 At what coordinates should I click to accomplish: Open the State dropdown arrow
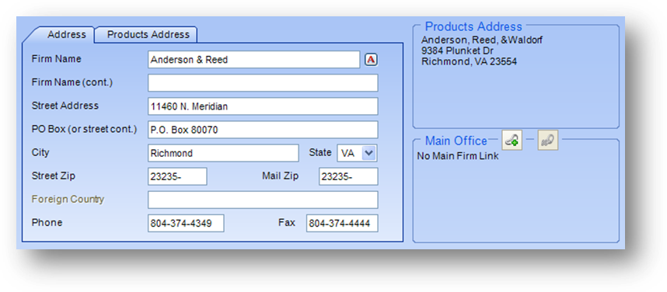tap(368, 154)
